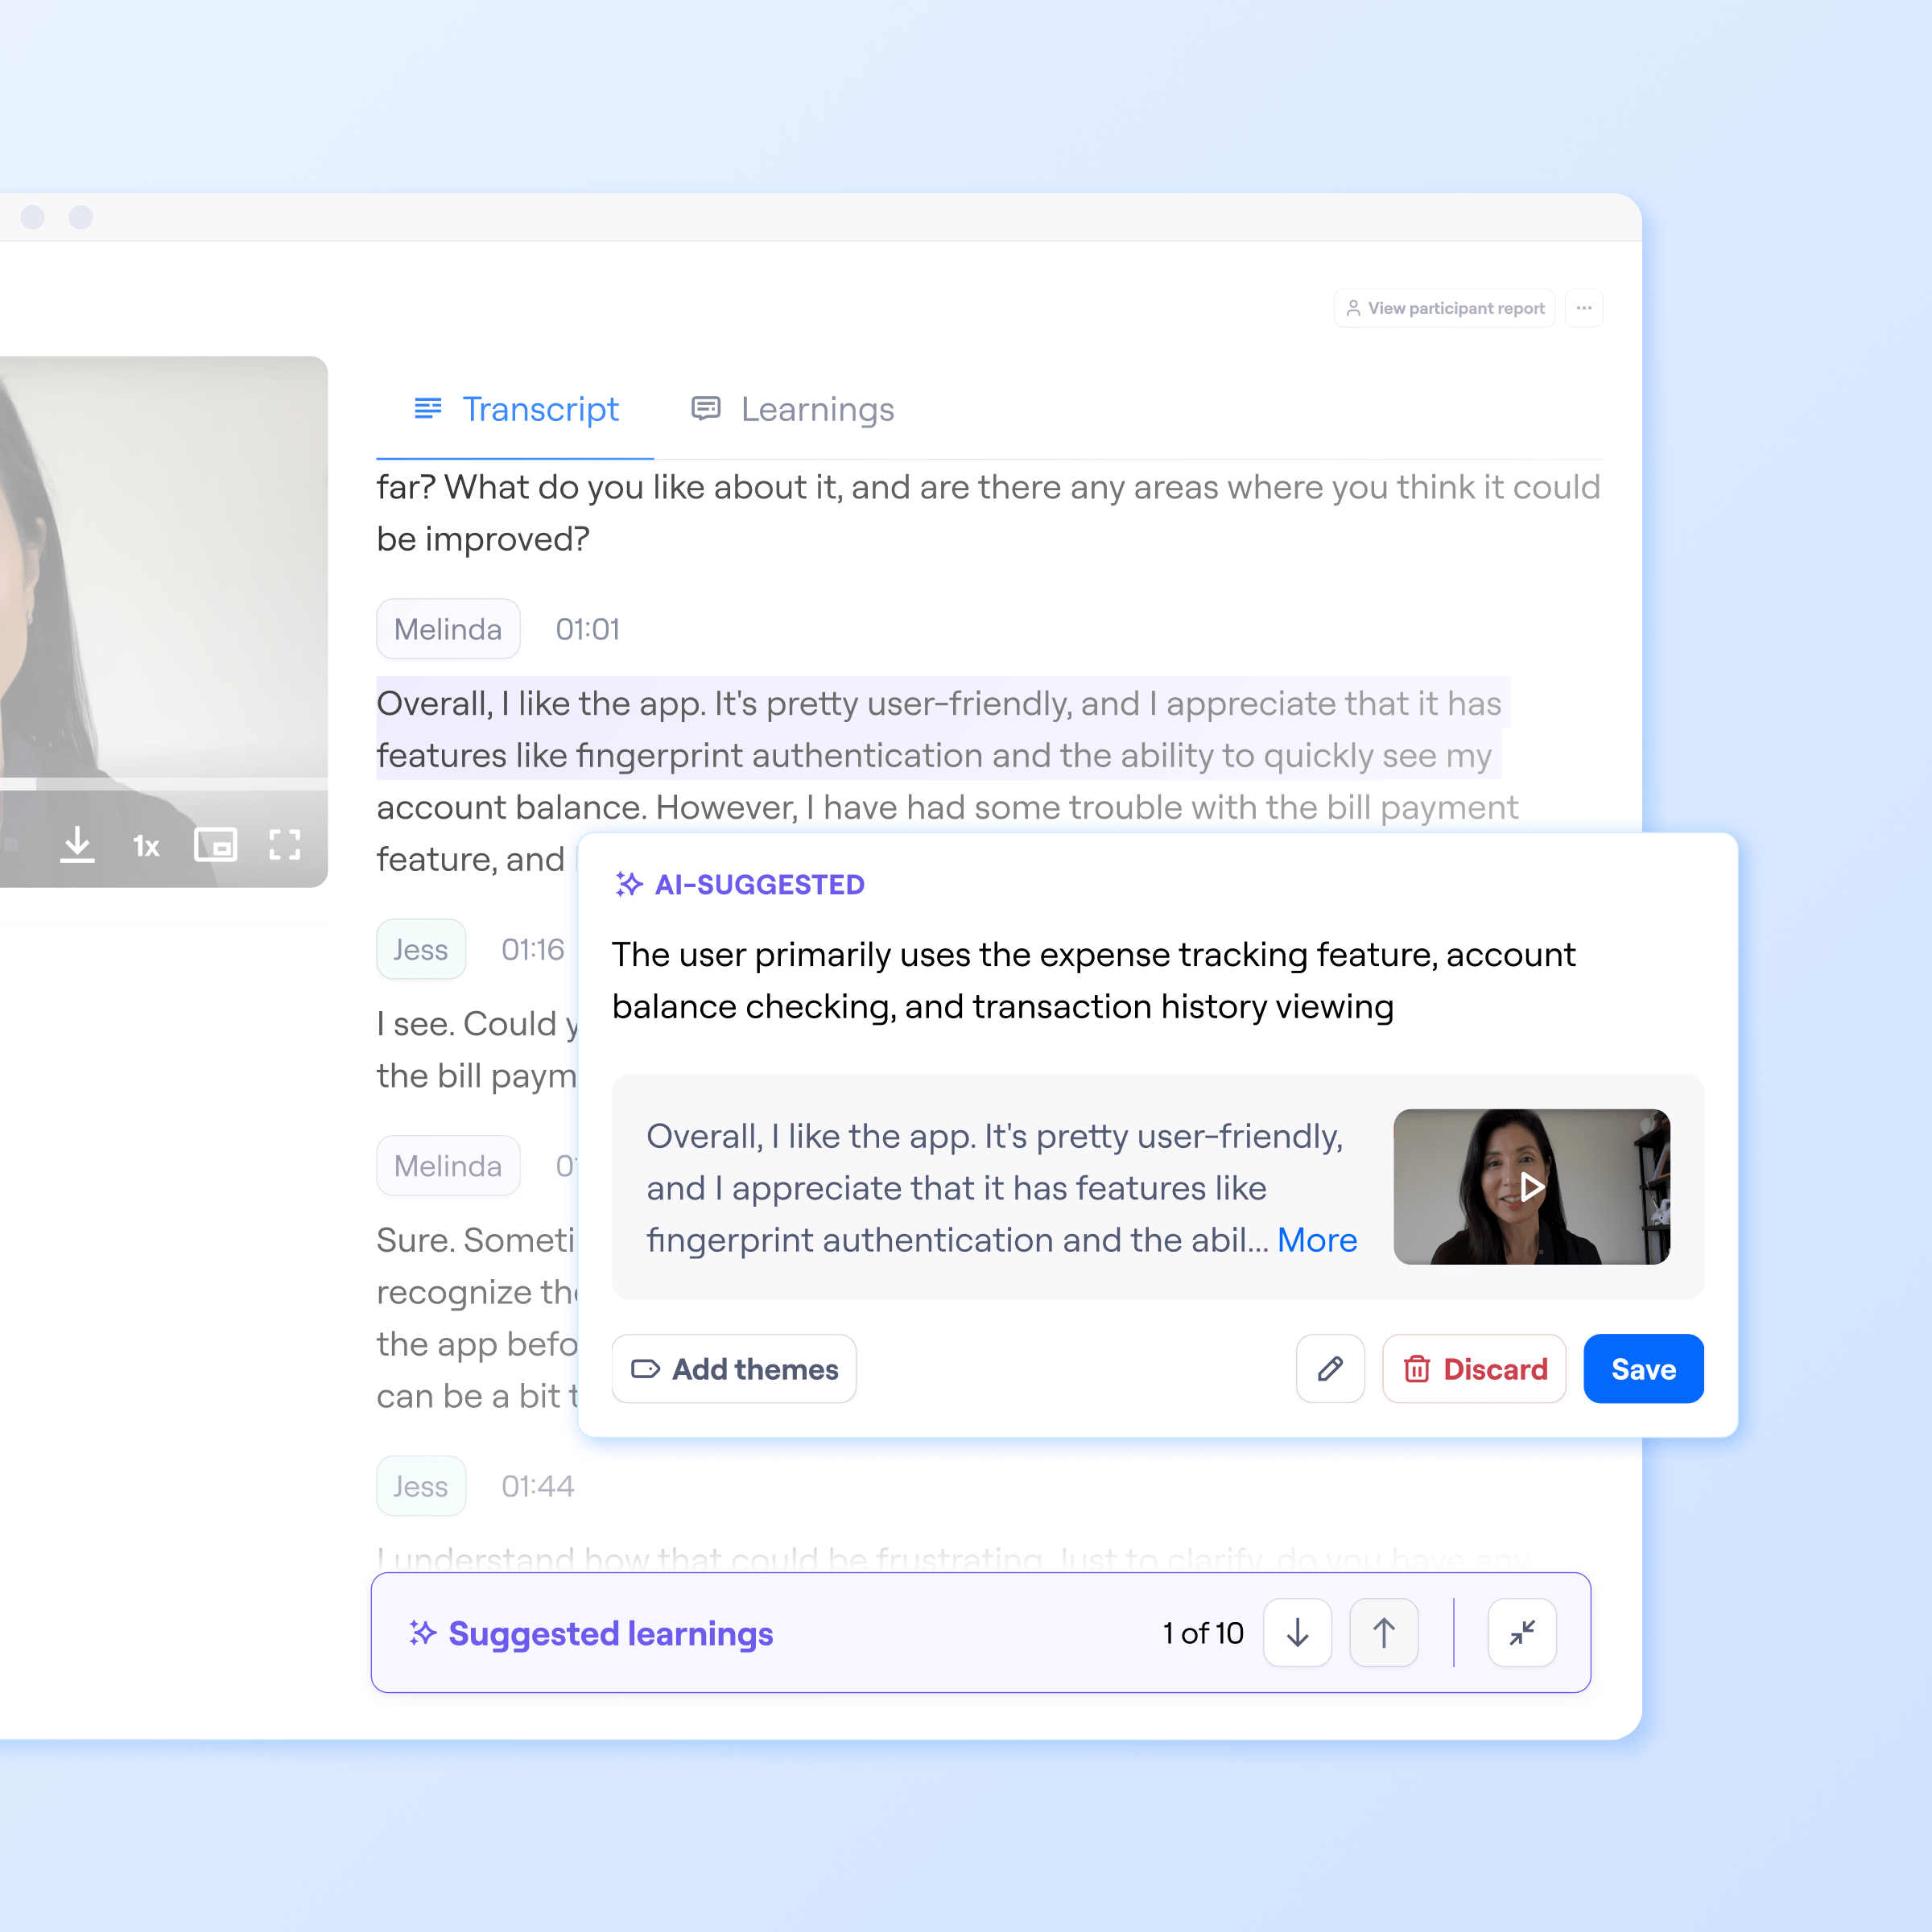Image resolution: width=1932 pixels, height=1932 pixels.
Task: Open the more options ellipsis menu
Action: click(1584, 308)
